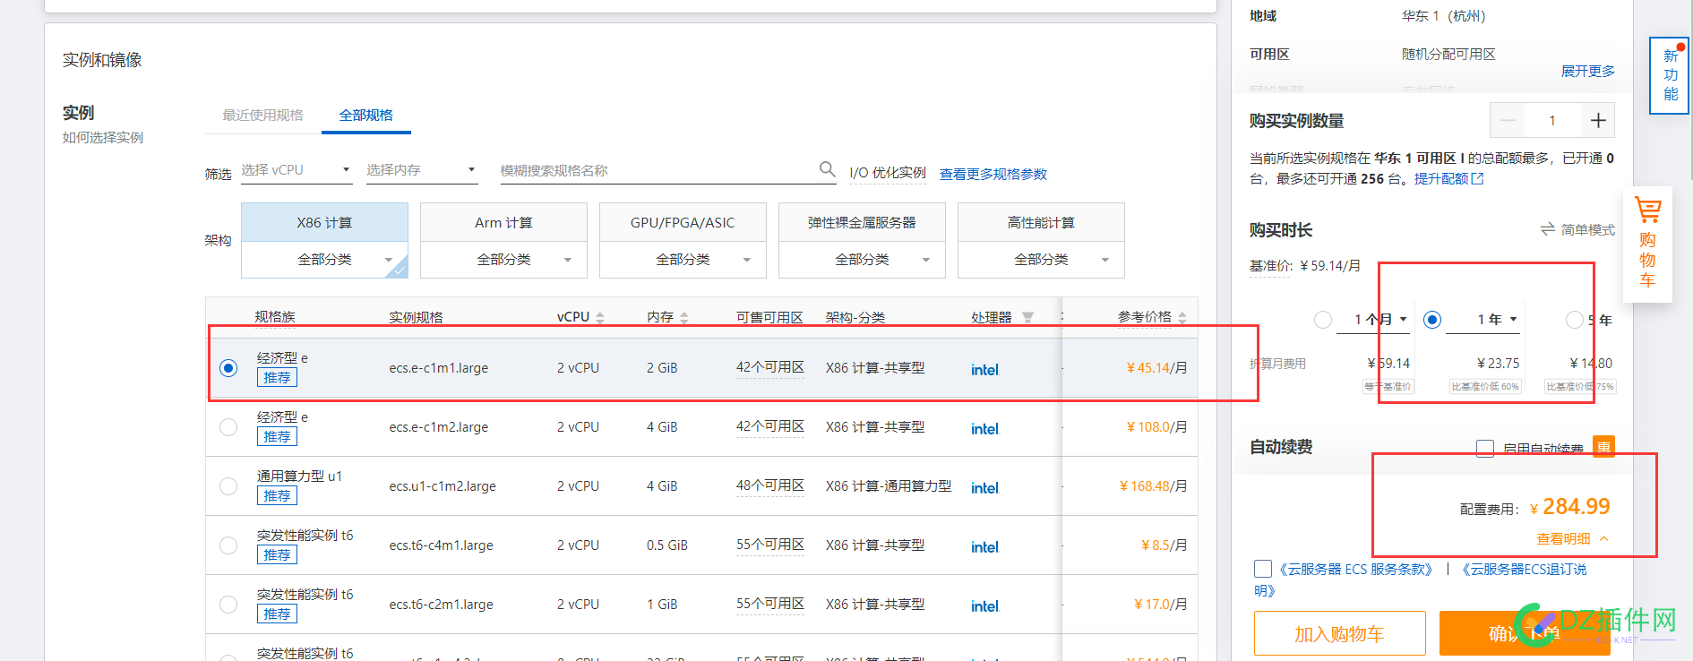
Task: Open the 1 年 duration dropdown
Action: click(x=1484, y=320)
